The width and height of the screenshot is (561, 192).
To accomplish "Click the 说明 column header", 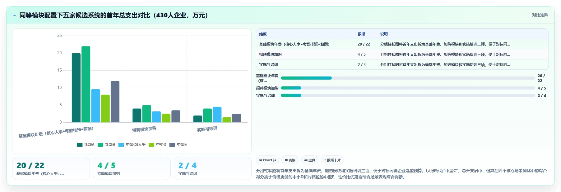I will click(384, 34).
